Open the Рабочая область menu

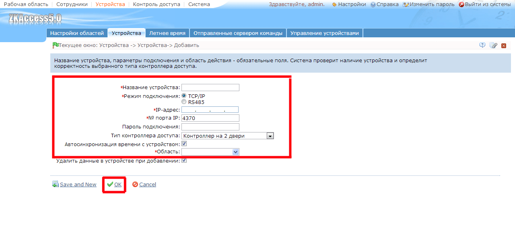pyautogui.click(x=26, y=4)
